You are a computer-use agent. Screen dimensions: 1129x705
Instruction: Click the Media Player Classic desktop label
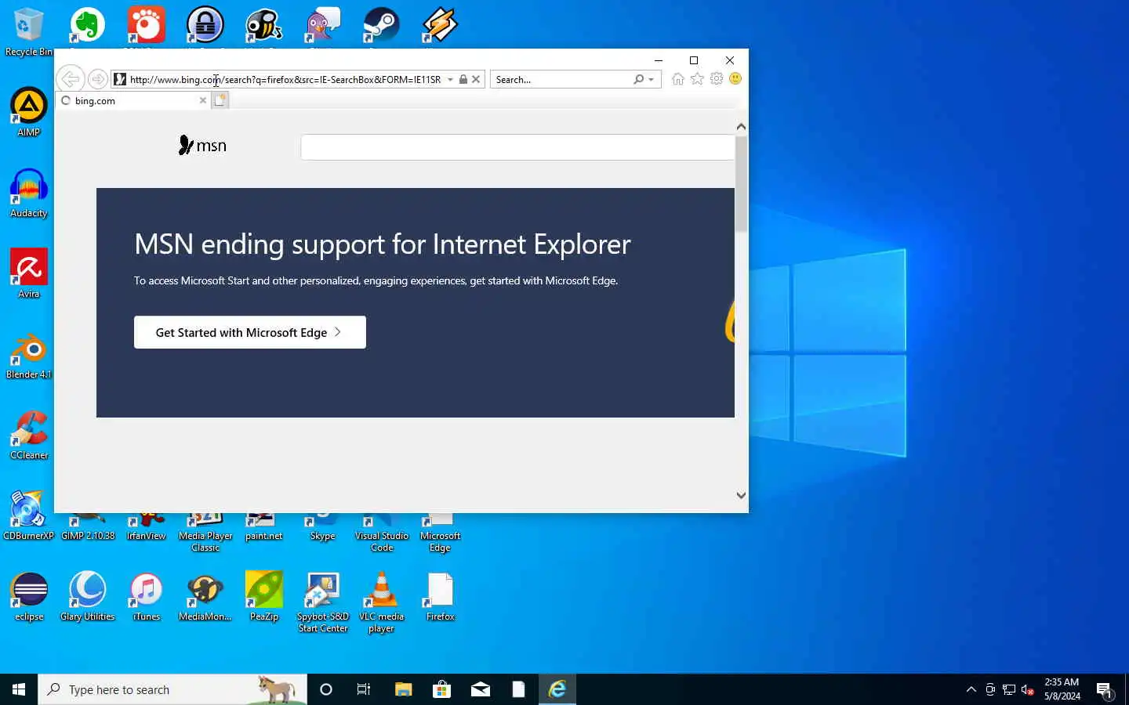[205, 541]
